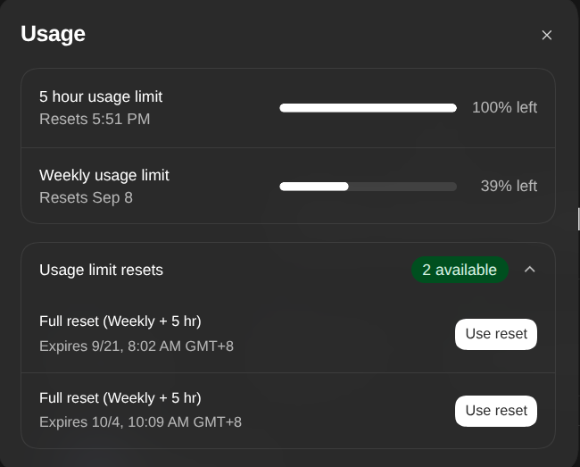
Task: Click the Weekly usage limit progress bar
Action: pyautogui.click(x=368, y=186)
